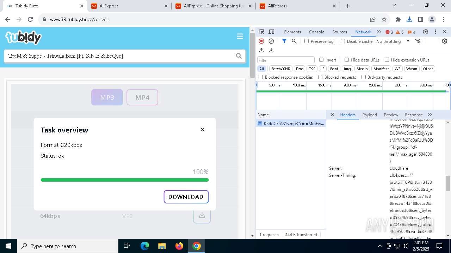Viewport: 451px width, 253px height.
Task: Import a HAR file
Action: (261, 50)
